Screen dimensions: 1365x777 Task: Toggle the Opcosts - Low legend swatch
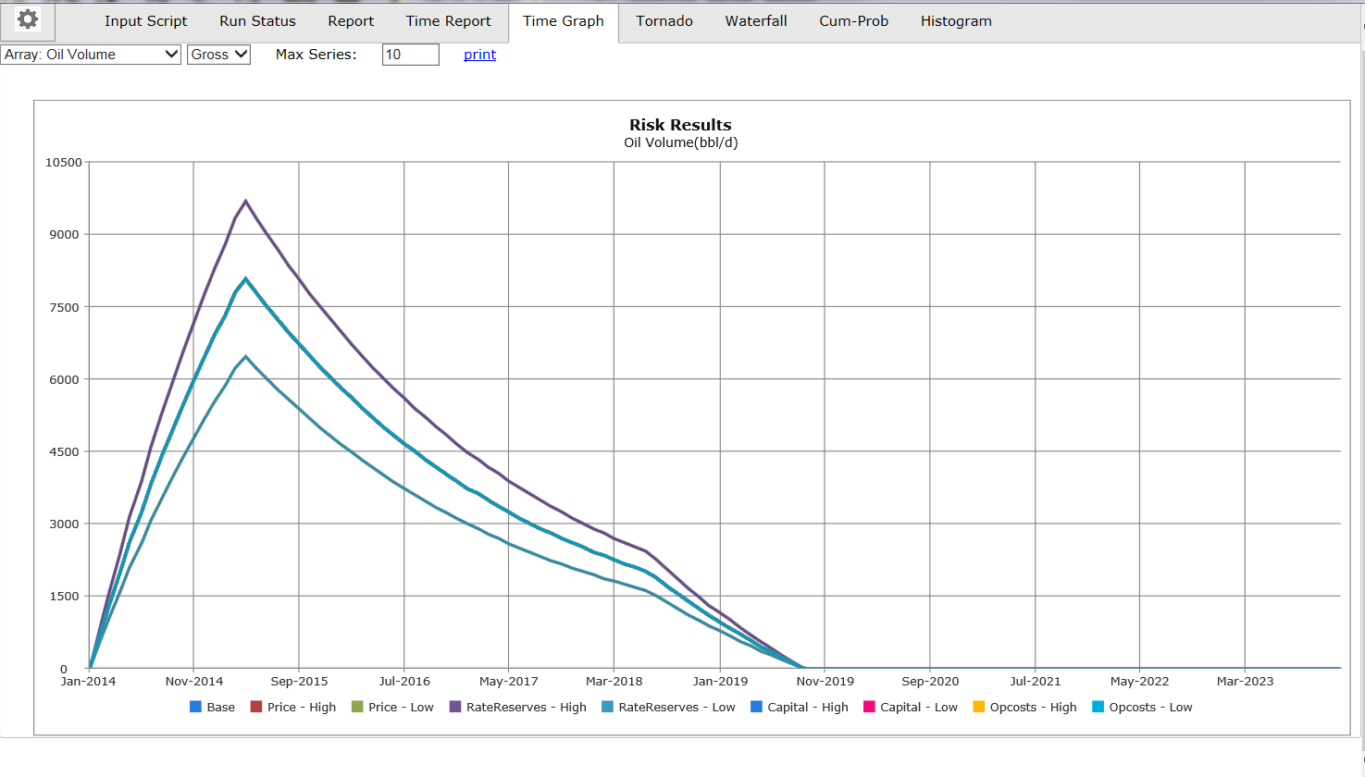tap(1098, 707)
